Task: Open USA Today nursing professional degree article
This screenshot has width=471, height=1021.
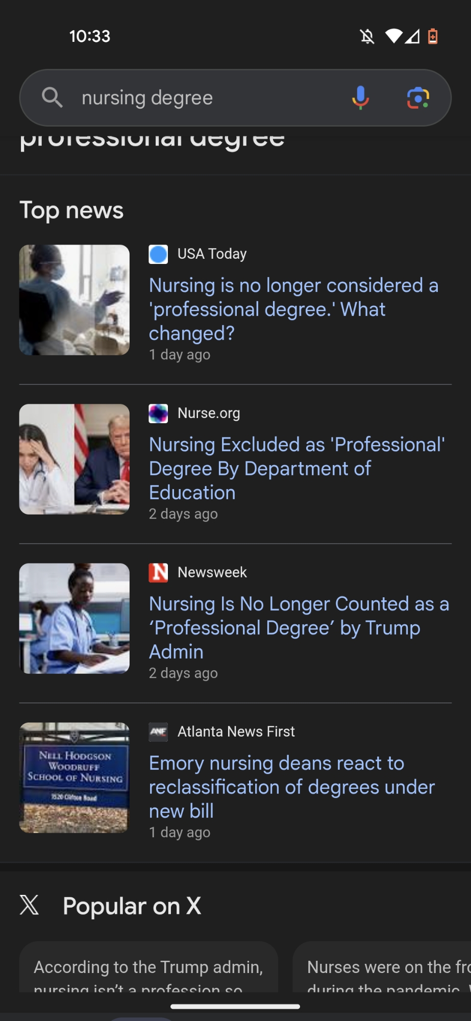Action: [x=293, y=309]
